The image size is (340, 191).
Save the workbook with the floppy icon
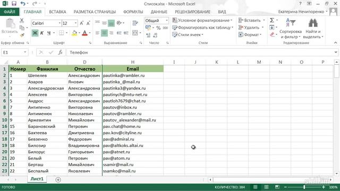point(14,4)
